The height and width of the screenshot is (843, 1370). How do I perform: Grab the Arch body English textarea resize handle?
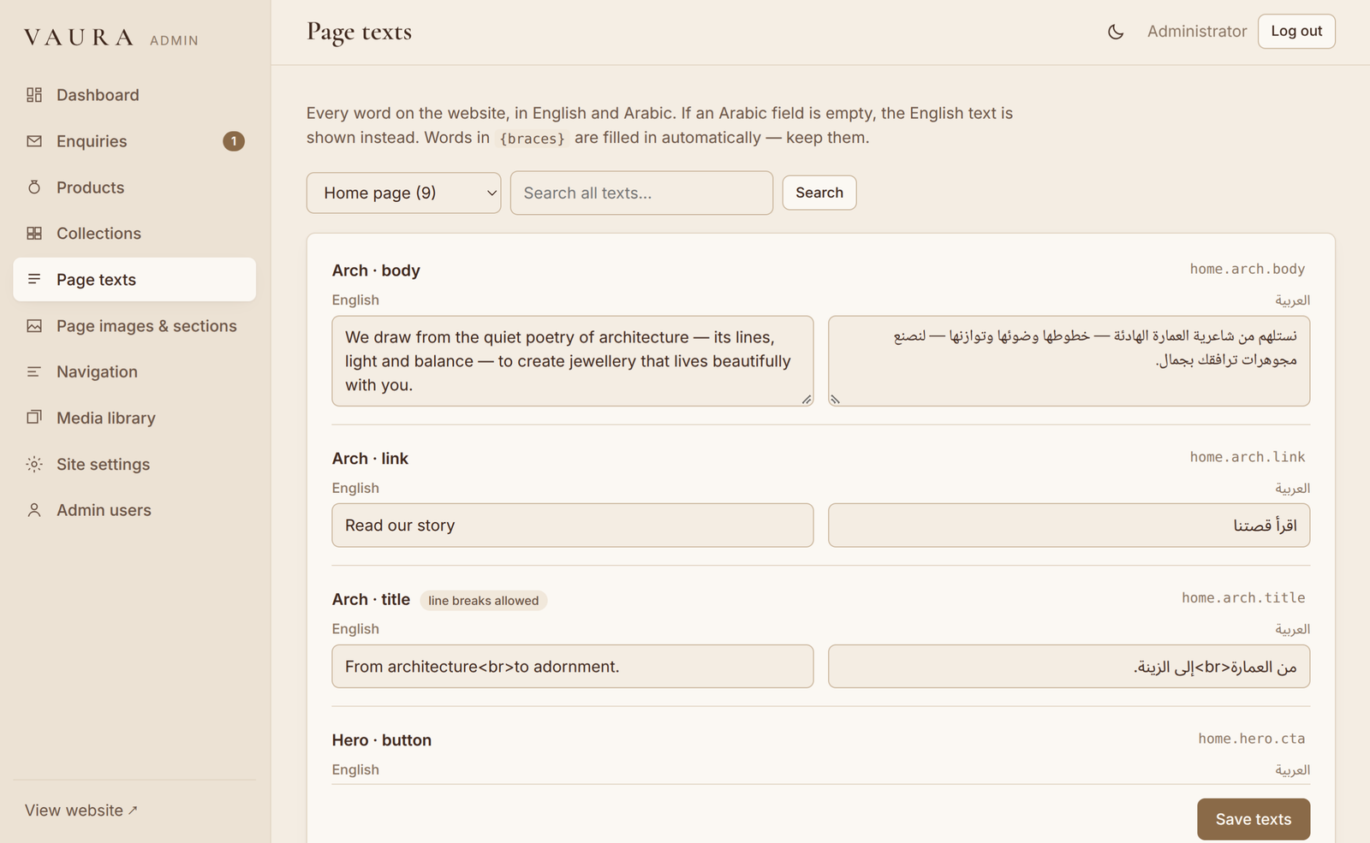click(x=807, y=400)
